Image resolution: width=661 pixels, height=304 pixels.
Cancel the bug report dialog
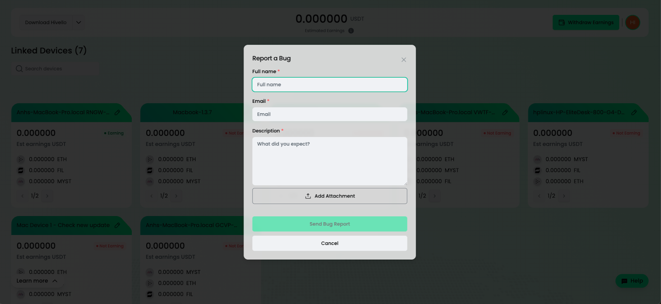click(x=329, y=243)
